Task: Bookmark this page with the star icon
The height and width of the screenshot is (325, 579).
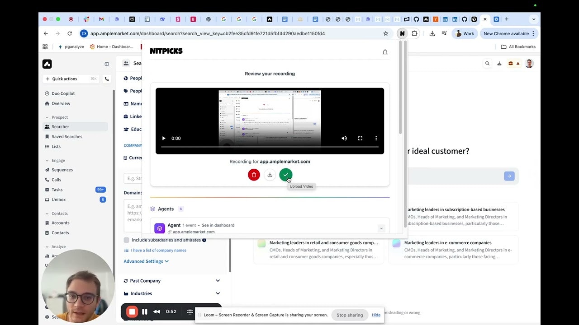Action: click(x=385, y=33)
